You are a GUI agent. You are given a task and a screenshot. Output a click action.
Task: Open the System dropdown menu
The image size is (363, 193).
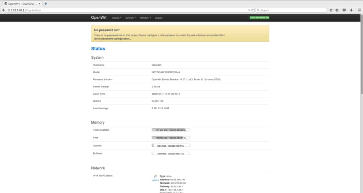131,18
